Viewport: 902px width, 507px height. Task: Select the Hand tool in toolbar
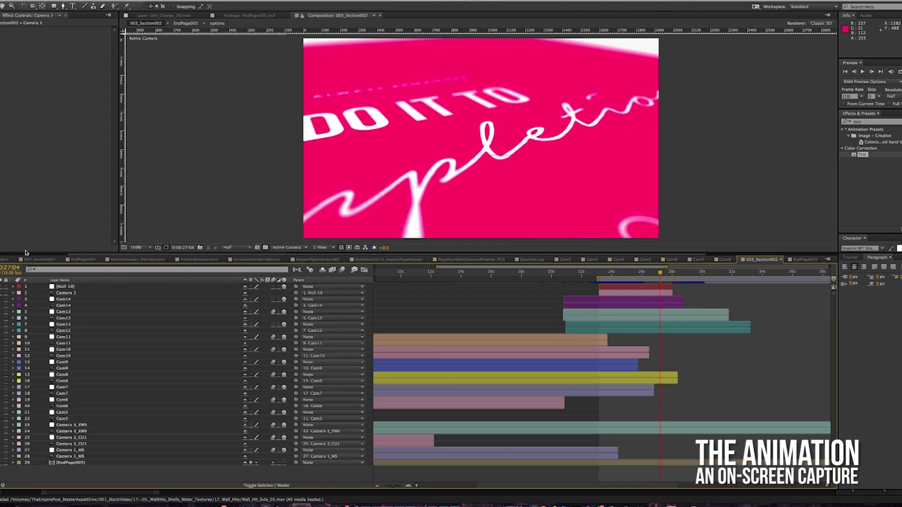point(3,6)
